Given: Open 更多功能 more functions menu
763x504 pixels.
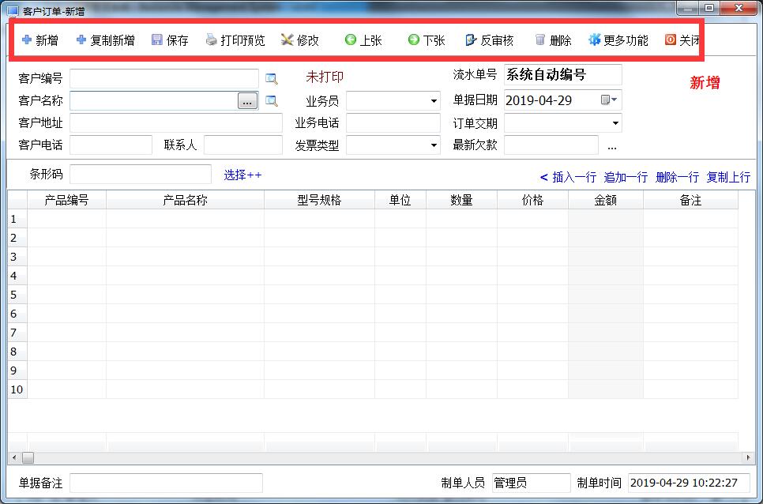Looking at the screenshot, I should (x=618, y=40).
